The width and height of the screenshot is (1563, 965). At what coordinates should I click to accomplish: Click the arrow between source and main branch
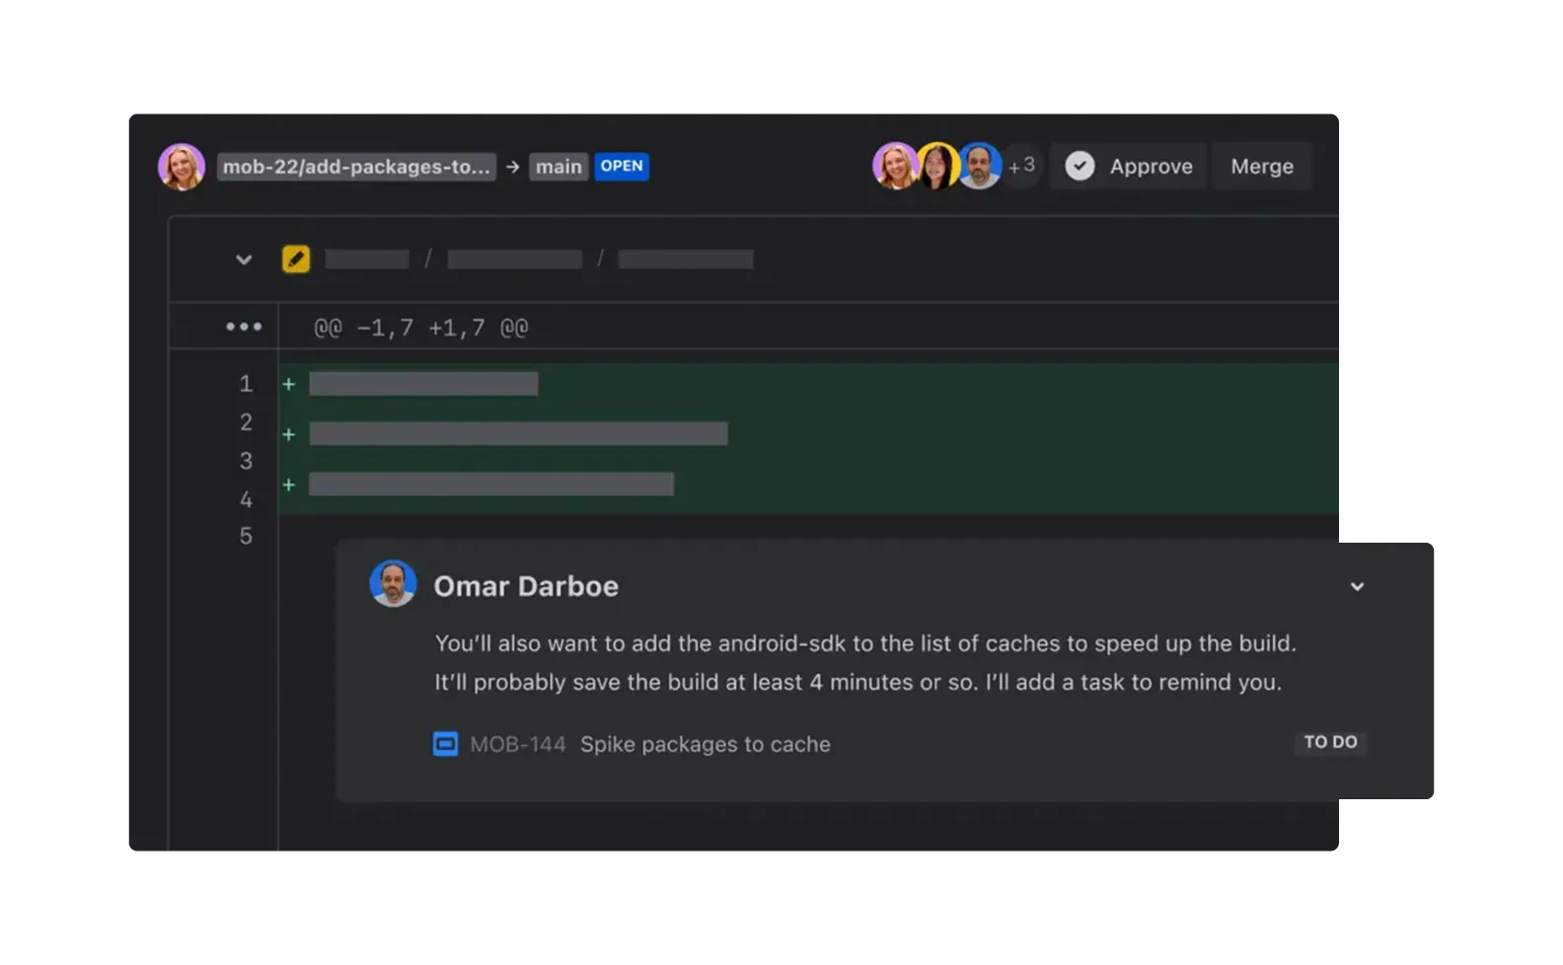[x=513, y=167]
